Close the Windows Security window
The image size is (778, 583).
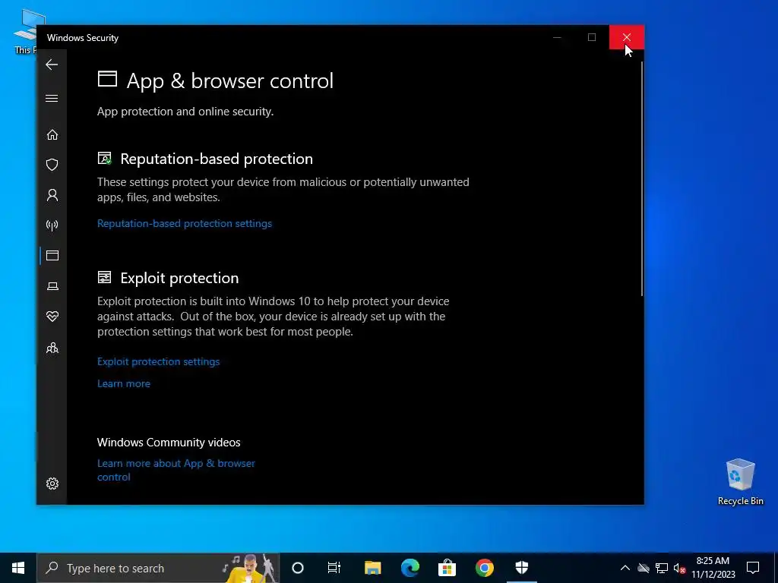point(627,37)
